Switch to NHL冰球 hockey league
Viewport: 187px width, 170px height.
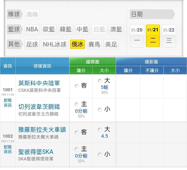click(x=55, y=44)
